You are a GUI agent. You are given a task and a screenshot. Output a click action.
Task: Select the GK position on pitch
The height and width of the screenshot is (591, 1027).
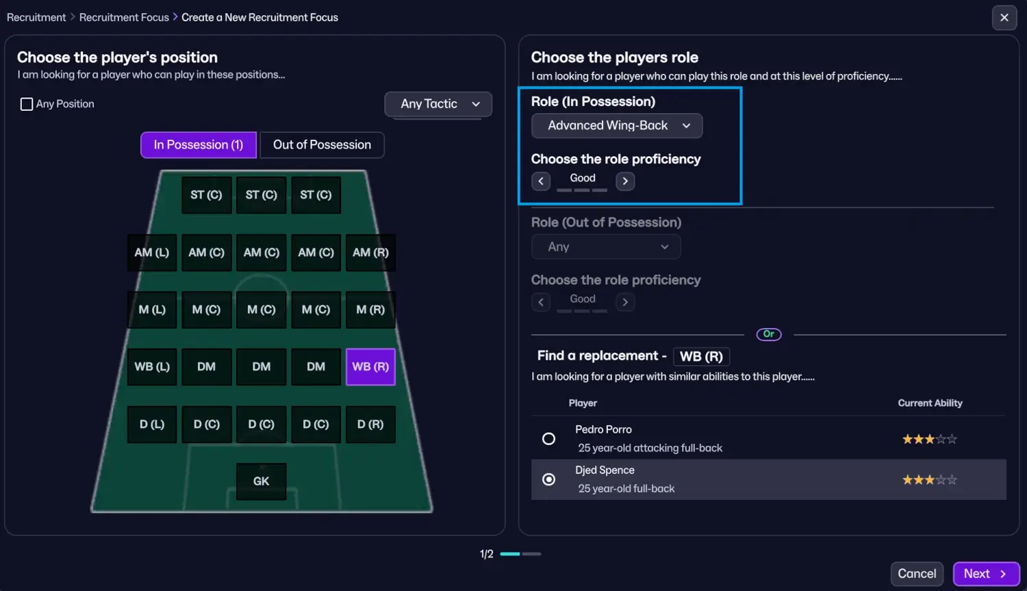[261, 481]
